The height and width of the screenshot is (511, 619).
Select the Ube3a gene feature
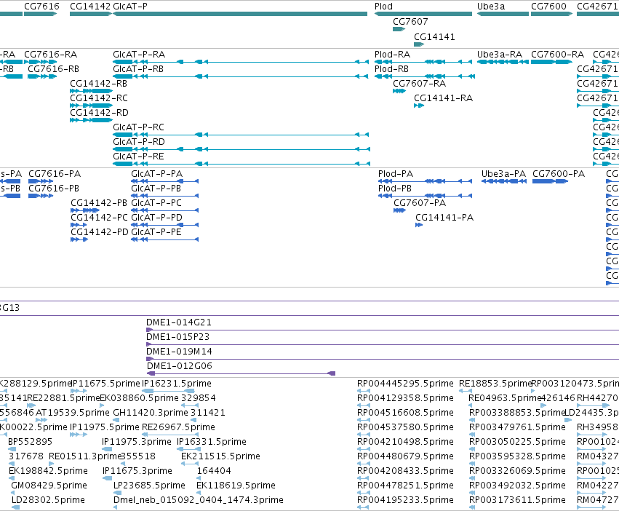pos(503,14)
